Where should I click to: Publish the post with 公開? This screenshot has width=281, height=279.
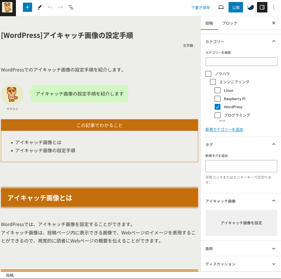click(236, 7)
